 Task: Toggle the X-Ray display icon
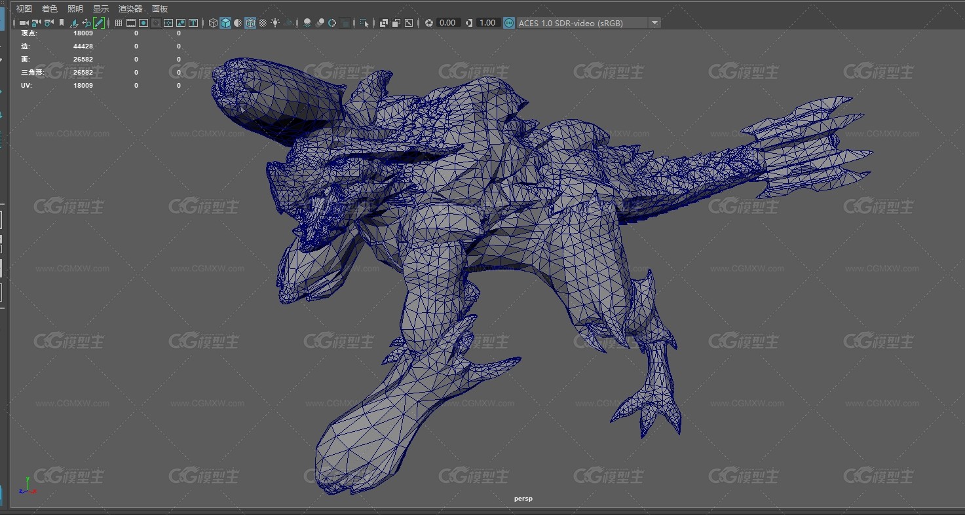tap(384, 23)
